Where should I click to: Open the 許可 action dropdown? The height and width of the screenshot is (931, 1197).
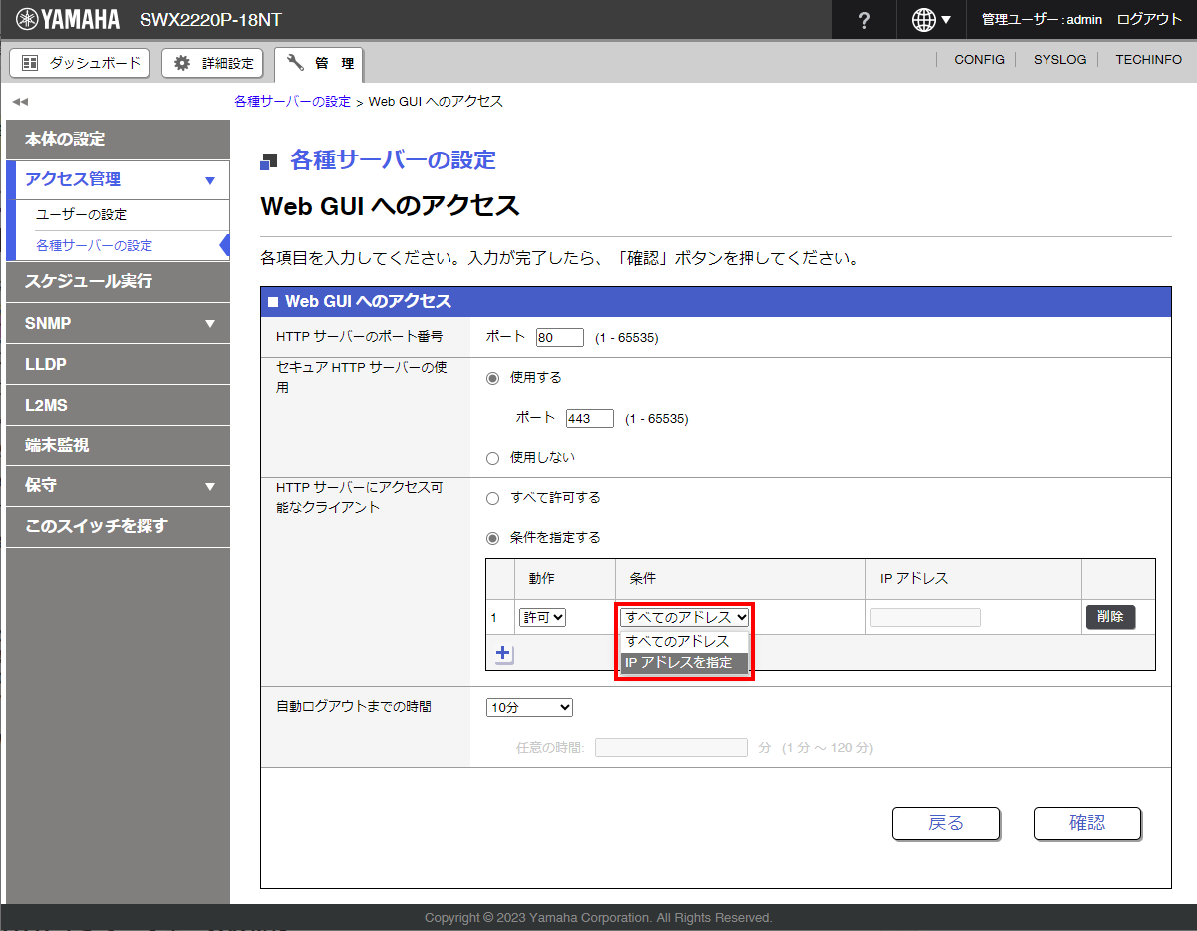tap(542, 618)
